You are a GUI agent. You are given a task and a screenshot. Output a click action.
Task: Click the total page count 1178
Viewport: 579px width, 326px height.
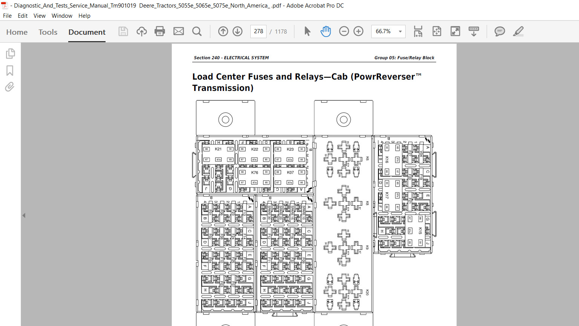[281, 32]
